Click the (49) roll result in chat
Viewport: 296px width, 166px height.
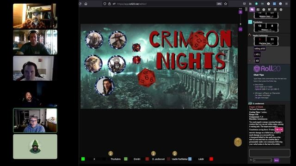click(257, 54)
